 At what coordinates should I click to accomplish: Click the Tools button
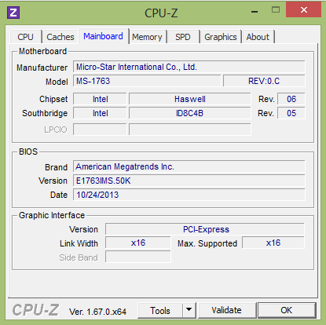pyautogui.click(x=160, y=311)
